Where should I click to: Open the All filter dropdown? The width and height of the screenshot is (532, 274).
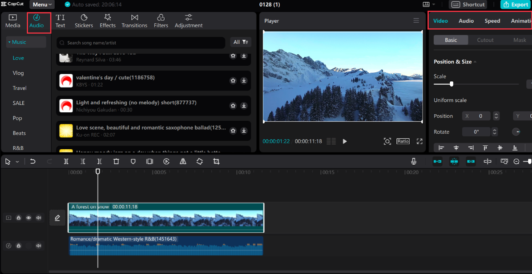coord(241,42)
